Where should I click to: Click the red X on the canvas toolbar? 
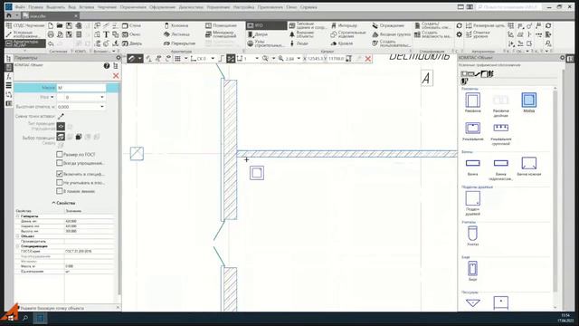(x=368, y=59)
